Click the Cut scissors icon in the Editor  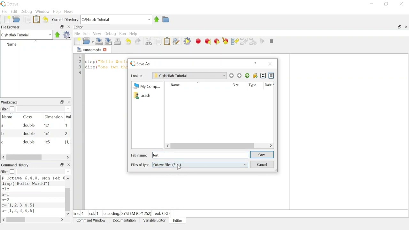(x=149, y=41)
